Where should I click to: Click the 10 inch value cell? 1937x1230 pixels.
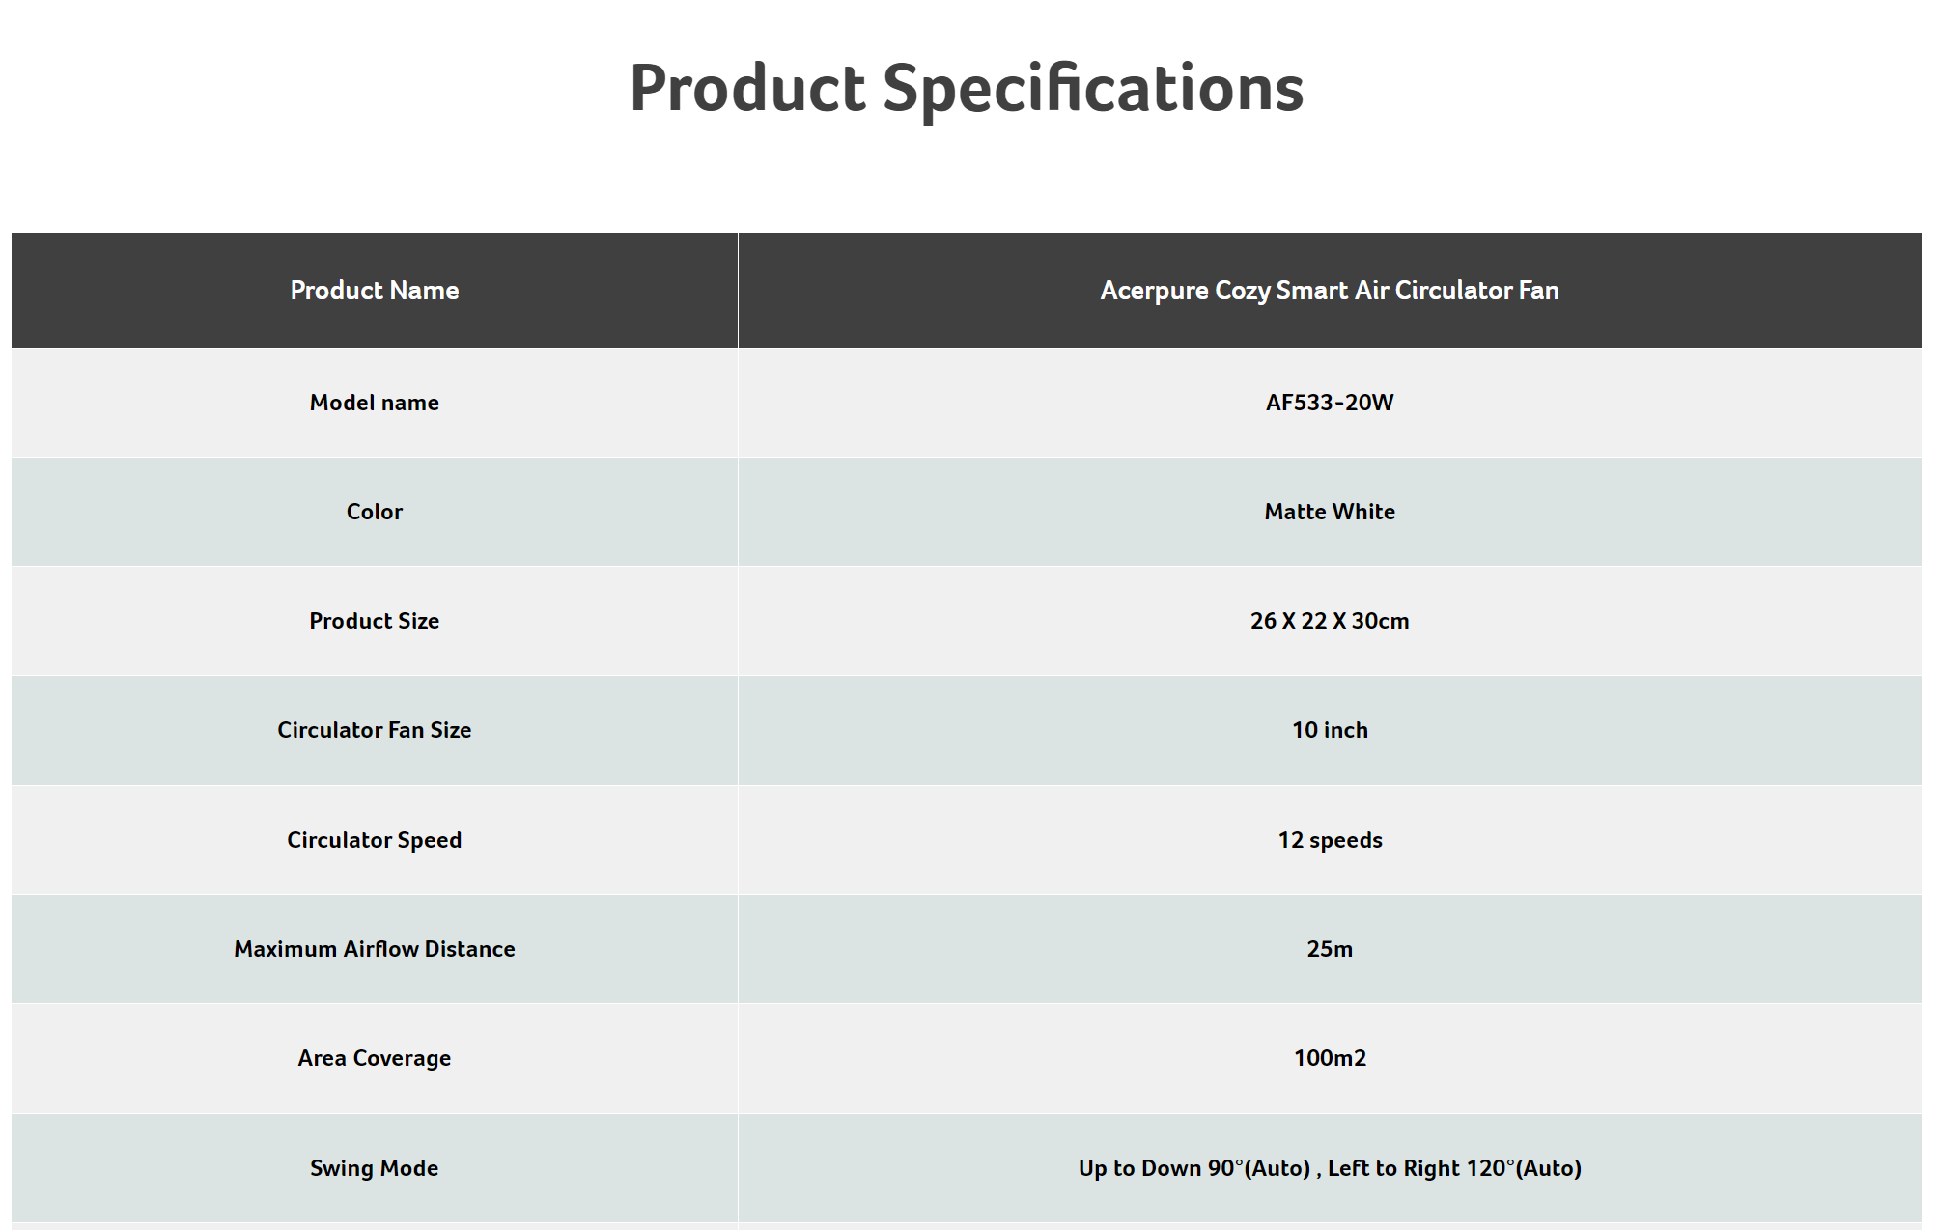[x=1330, y=730]
